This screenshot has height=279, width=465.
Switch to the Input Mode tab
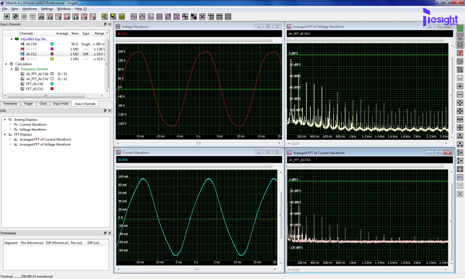[61, 104]
